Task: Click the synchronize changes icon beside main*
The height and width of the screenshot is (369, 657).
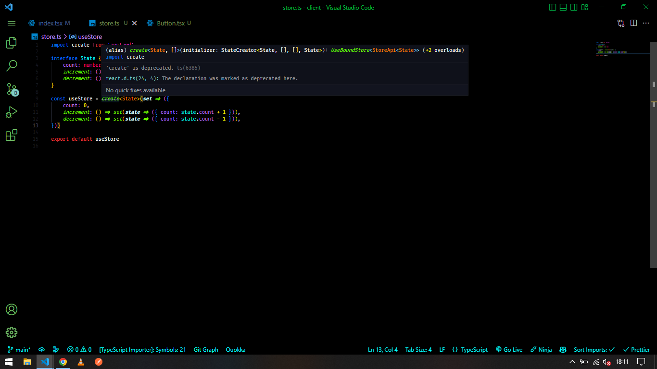Action: click(x=41, y=349)
